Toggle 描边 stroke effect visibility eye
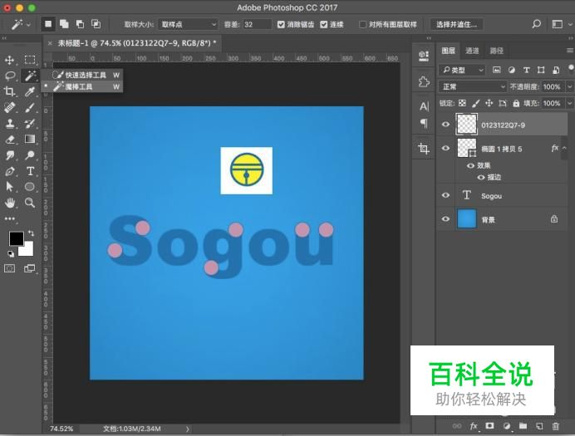This screenshot has width=575, height=436. (x=481, y=178)
